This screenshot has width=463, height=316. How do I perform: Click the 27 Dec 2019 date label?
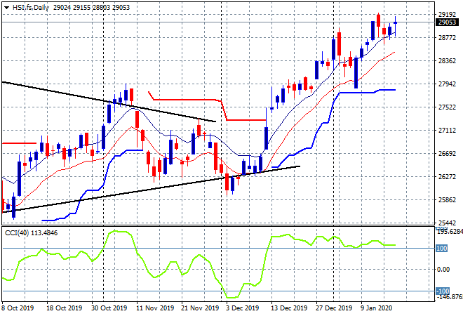coord(334,308)
